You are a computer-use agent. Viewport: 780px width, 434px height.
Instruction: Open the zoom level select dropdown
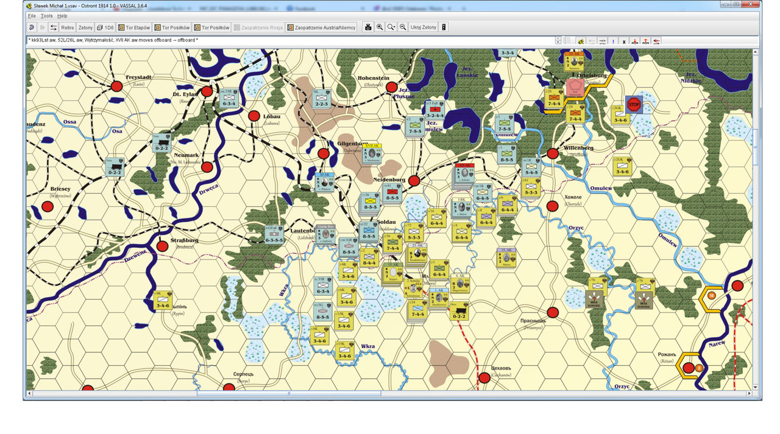point(391,27)
